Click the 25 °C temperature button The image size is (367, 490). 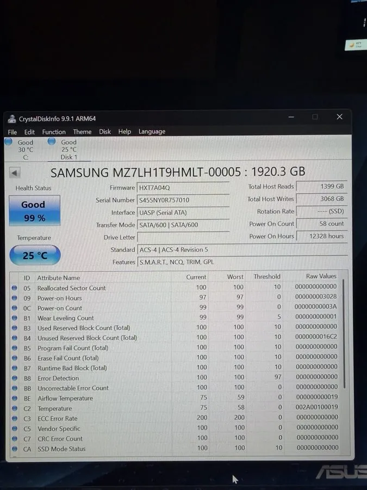click(x=35, y=255)
